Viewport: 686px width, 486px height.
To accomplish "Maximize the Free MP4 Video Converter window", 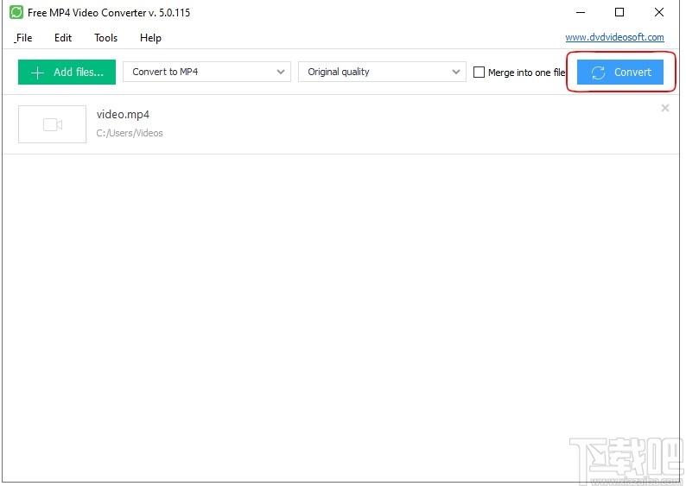I will (x=619, y=12).
